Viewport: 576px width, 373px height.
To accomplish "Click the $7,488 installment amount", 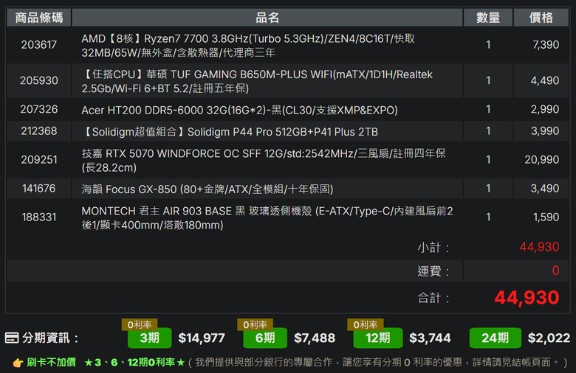I will coord(315,338).
